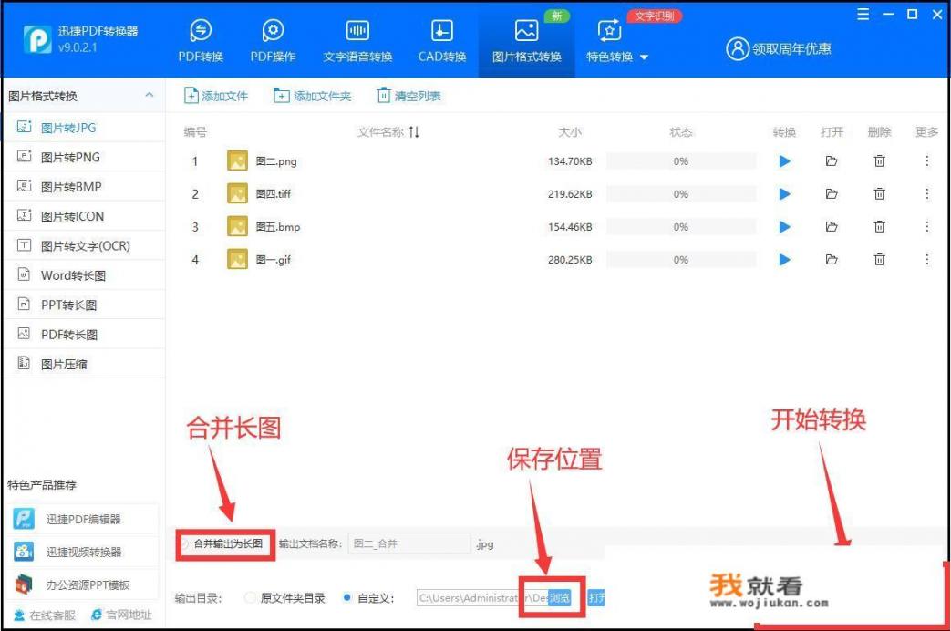This screenshot has height=631, width=951.
Task: Click 添加文件 button
Action: [216, 96]
